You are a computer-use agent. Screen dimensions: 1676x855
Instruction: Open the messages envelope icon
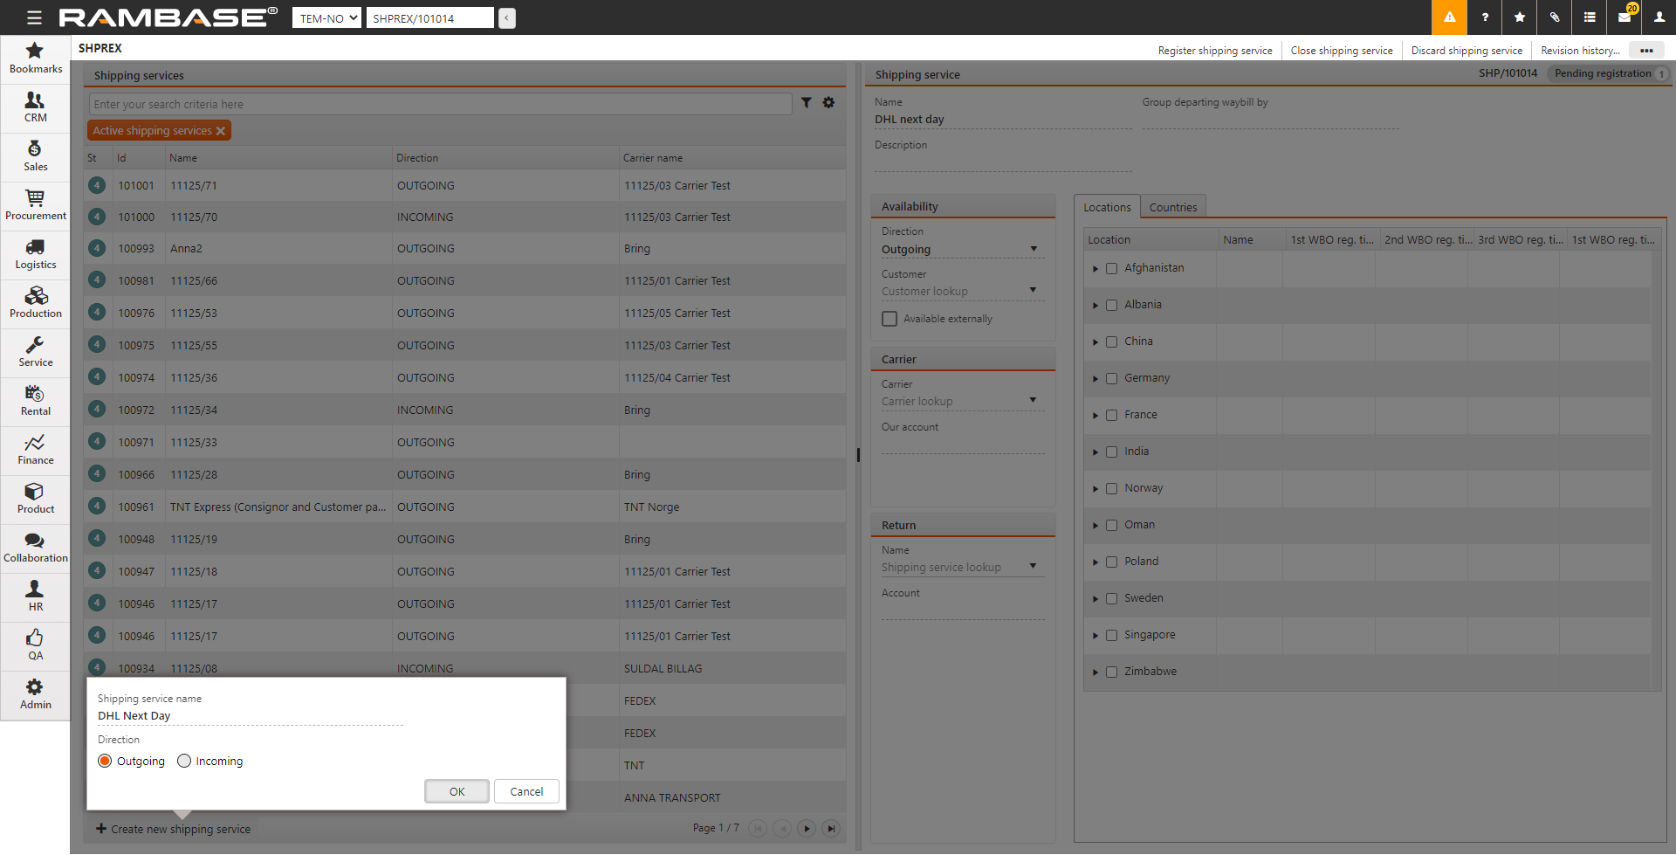click(1624, 17)
